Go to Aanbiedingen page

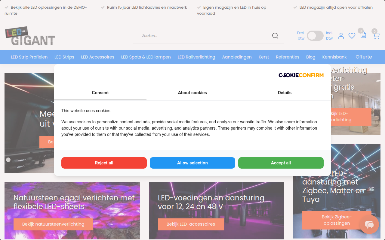coord(237,57)
